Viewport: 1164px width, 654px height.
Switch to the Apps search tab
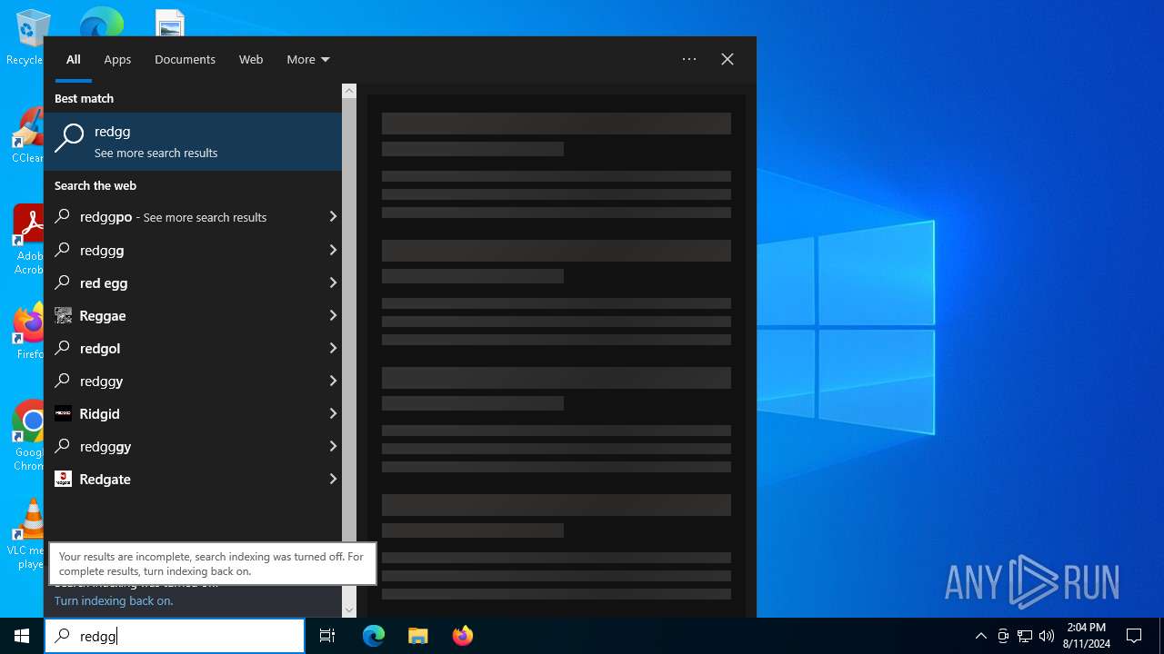(117, 59)
